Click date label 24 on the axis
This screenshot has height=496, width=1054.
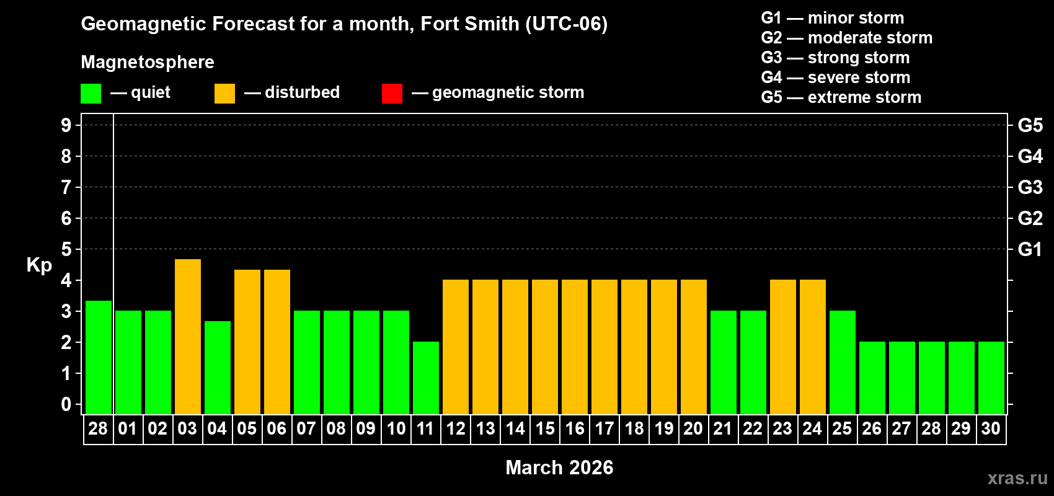pyautogui.click(x=812, y=428)
